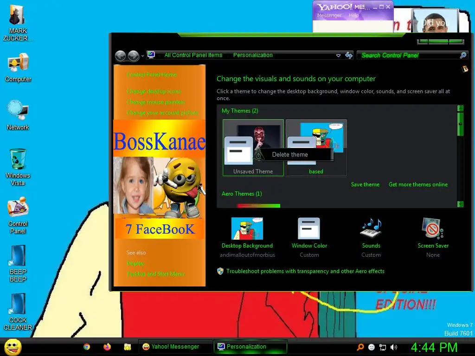475x356 pixels.
Task: Select the Unsaved Theme thumbnail
Action: click(x=253, y=147)
